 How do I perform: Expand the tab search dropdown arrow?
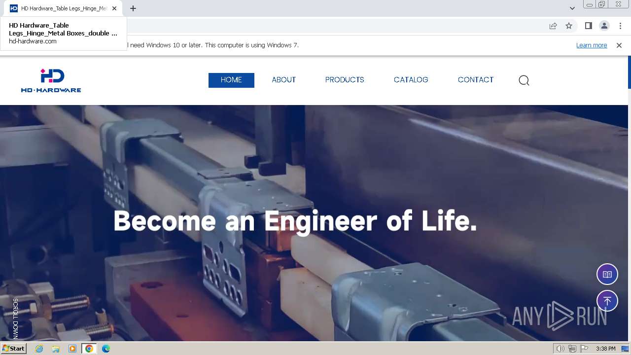[x=572, y=8]
